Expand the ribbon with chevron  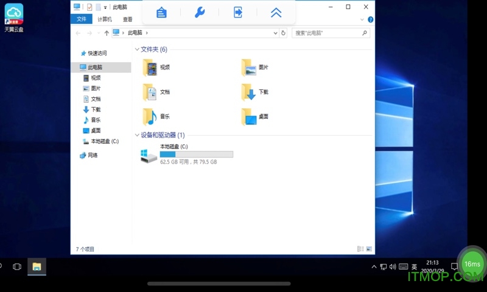(x=362, y=19)
